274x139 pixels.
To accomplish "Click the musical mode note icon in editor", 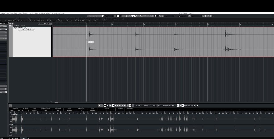I will [133, 106].
